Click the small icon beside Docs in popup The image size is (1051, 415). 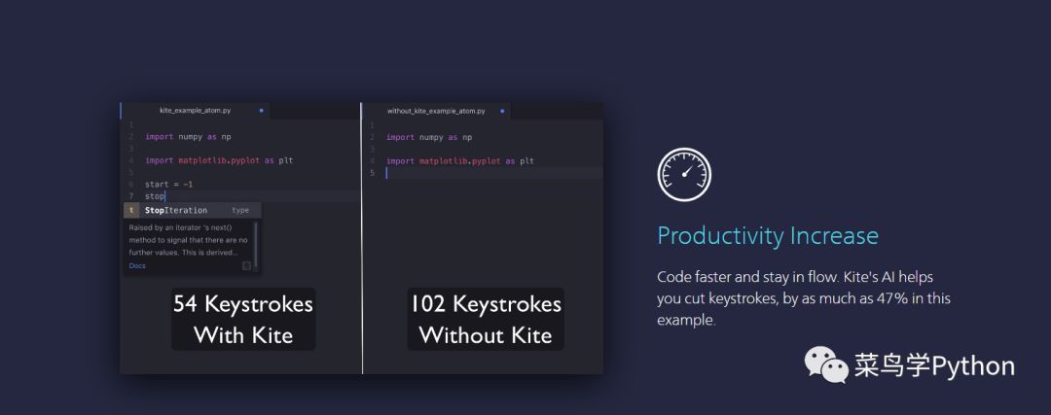(246, 265)
